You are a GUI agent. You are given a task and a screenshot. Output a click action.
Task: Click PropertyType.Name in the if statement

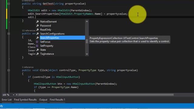(64, 87)
